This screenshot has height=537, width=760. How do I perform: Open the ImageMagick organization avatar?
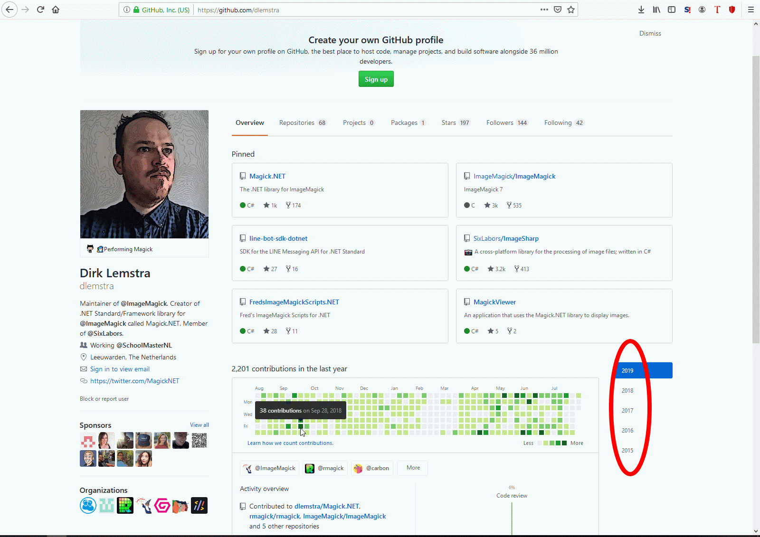[143, 506]
